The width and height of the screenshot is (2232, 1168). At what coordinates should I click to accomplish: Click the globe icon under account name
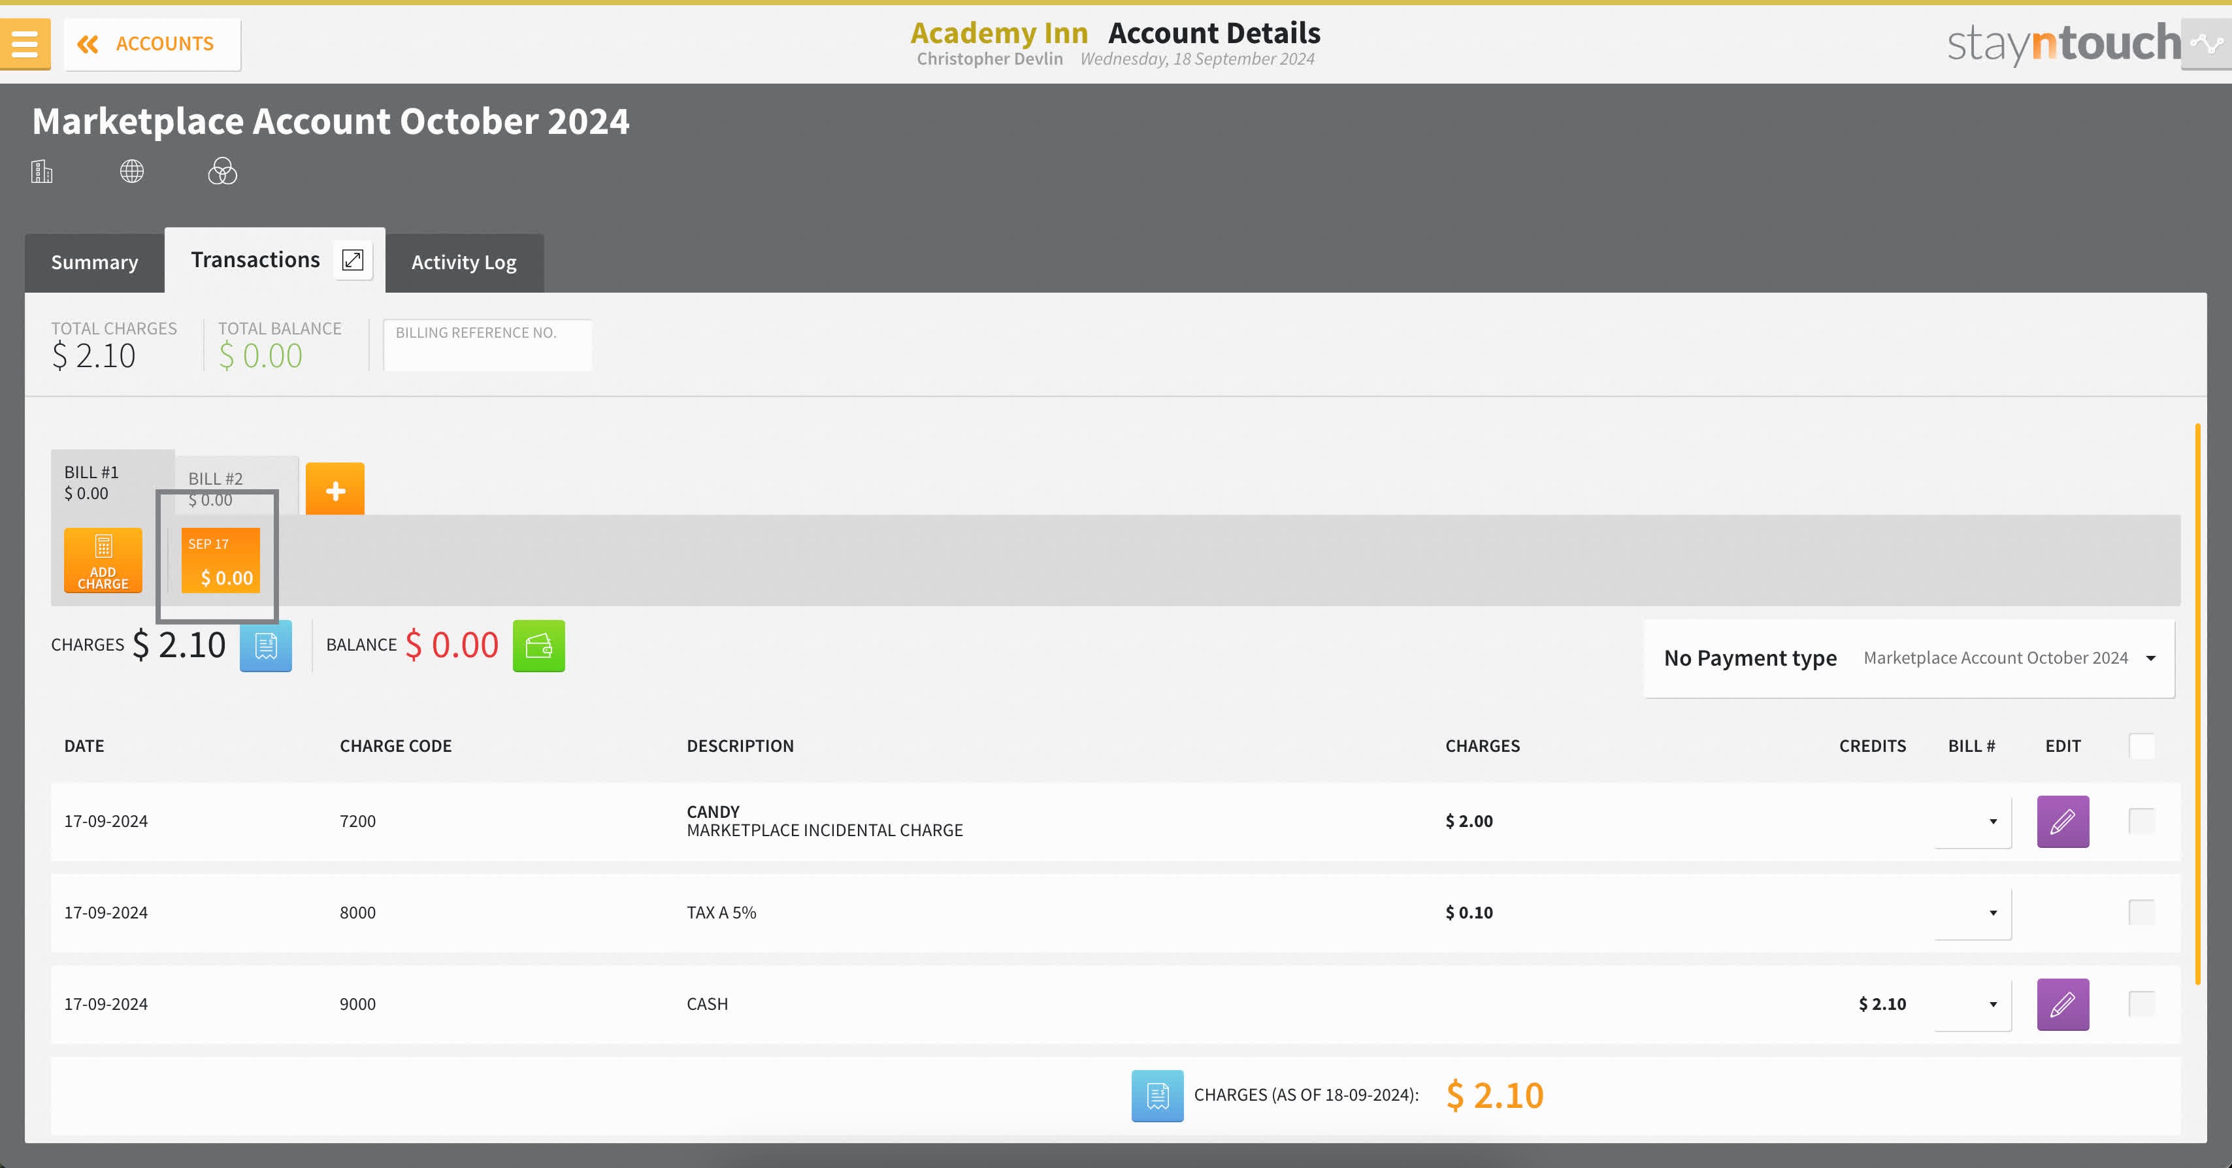coord(132,172)
